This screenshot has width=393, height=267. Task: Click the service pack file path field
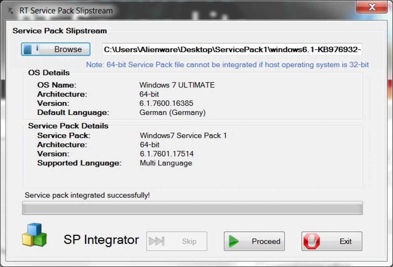coord(232,49)
